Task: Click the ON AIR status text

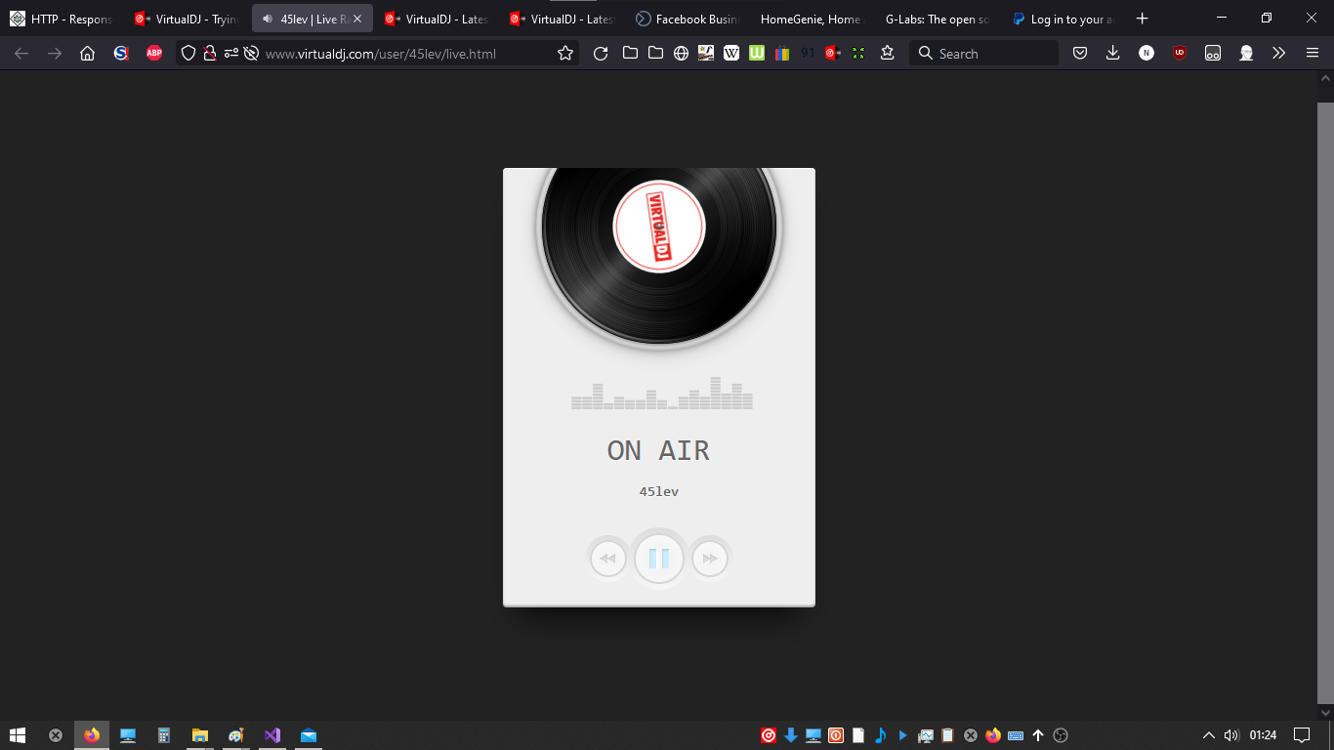Action: click(x=658, y=450)
